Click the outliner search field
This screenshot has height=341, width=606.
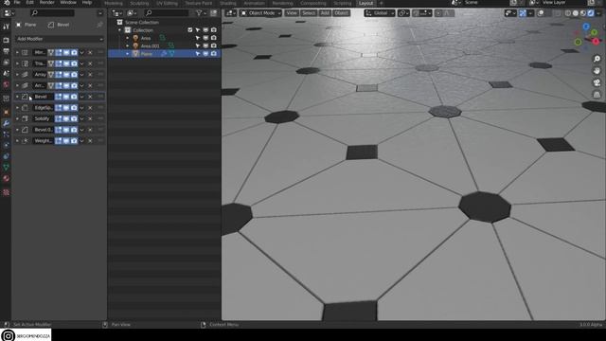click(x=167, y=13)
